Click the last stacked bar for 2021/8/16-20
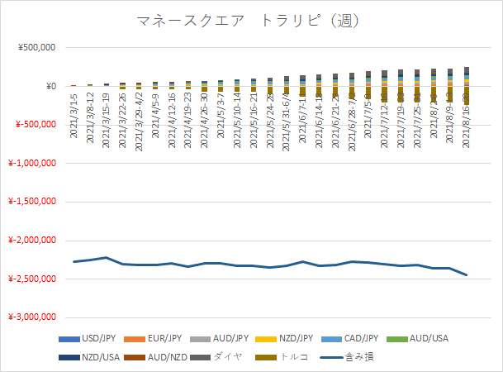Viewport: 503px width, 372px height. point(467,86)
